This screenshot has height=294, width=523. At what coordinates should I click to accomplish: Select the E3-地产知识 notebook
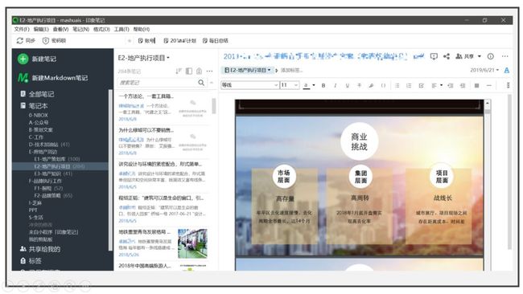point(53,174)
